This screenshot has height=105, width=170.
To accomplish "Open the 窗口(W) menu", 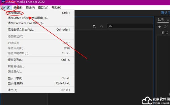I will pyautogui.click(x=43, y=8).
